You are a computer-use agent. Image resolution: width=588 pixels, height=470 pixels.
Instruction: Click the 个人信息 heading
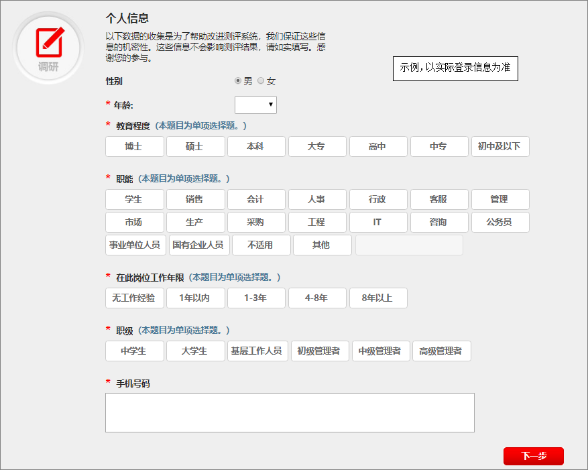[127, 18]
